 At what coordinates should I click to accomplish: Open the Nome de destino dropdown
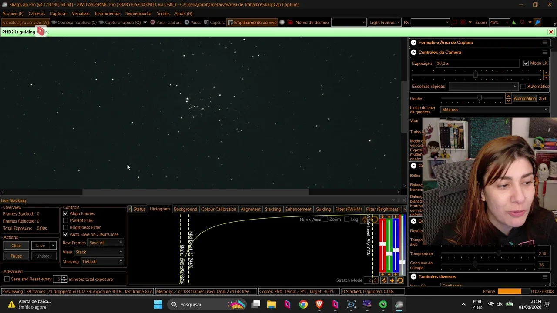[349, 22]
